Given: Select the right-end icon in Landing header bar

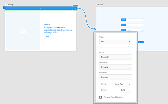Looking at the screenshot, I should point(75,8).
